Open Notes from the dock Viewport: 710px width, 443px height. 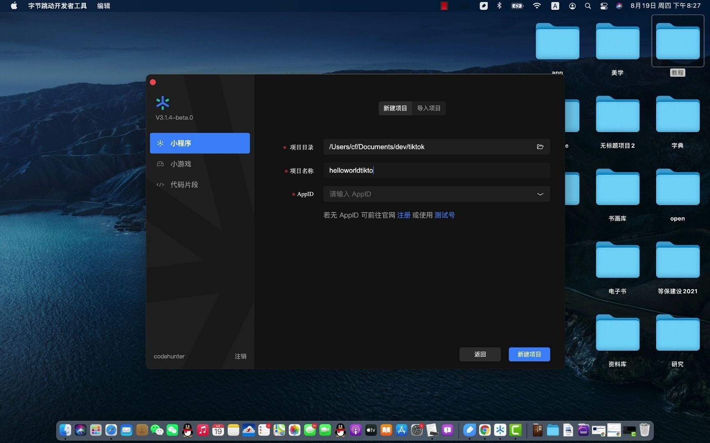233,430
